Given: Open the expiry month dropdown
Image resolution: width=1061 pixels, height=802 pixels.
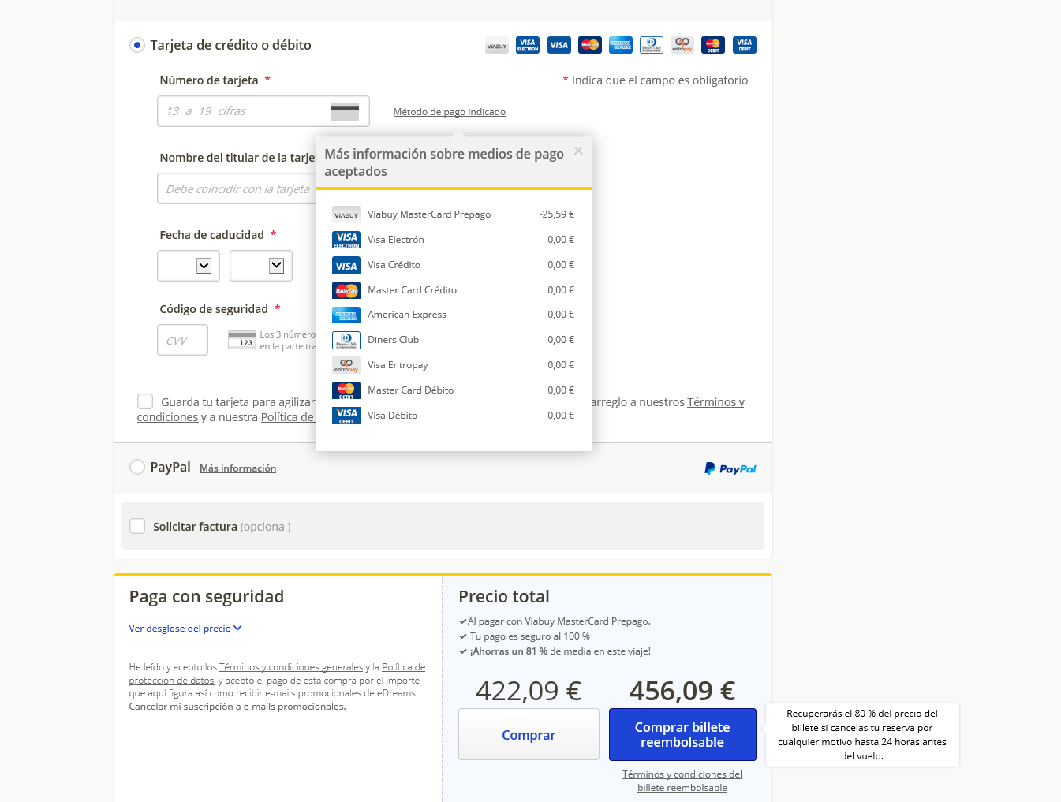Looking at the screenshot, I should click(189, 266).
